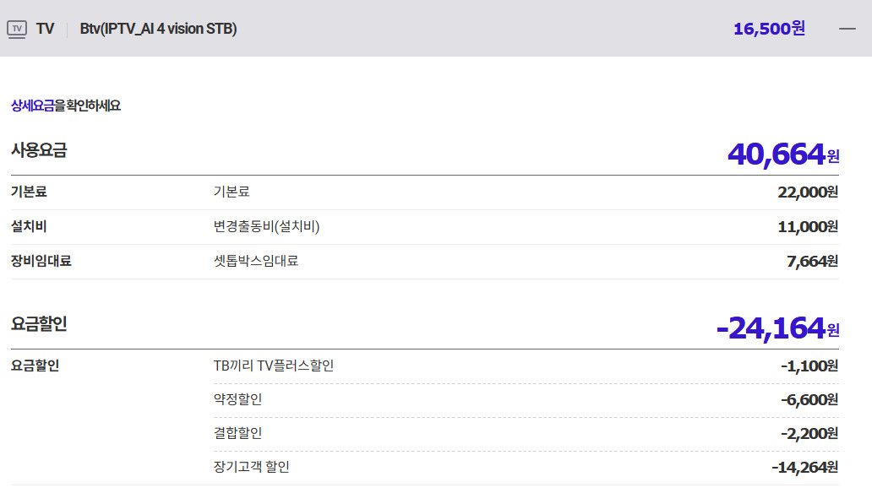
Task: Click the 기본료 category label in bold
Action: coord(29,192)
